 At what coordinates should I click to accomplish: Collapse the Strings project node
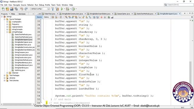pos(2,17)
